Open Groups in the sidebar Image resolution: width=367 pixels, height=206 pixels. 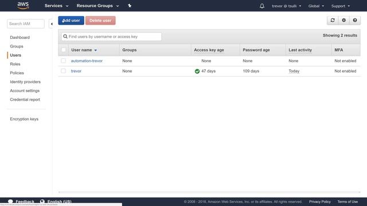pos(17,46)
